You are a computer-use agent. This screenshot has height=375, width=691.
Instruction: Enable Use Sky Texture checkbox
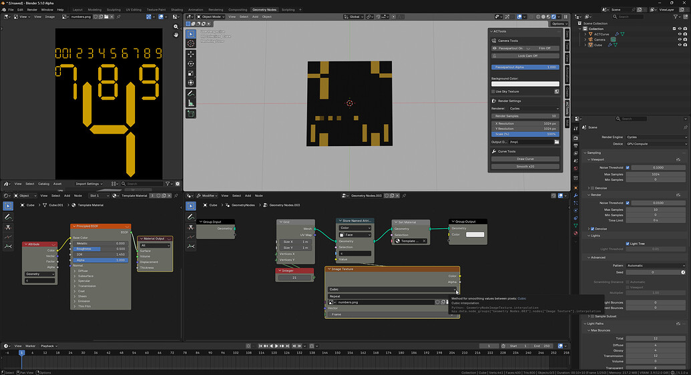pyautogui.click(x=493, y=91)
